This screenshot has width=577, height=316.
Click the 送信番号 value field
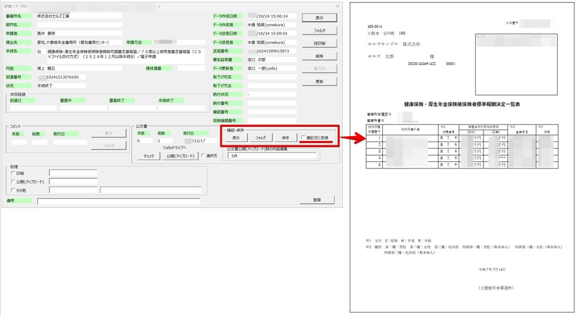click(x=272, y=50)
